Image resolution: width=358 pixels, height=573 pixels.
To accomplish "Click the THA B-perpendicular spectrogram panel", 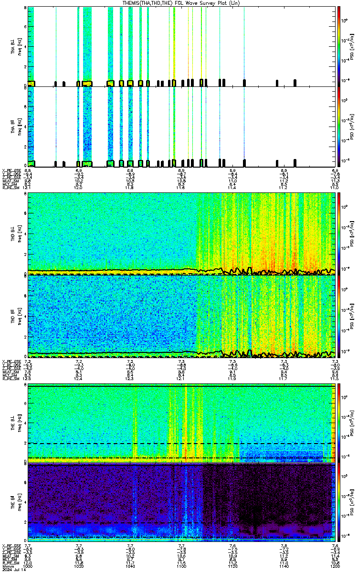I will [180, 46].
